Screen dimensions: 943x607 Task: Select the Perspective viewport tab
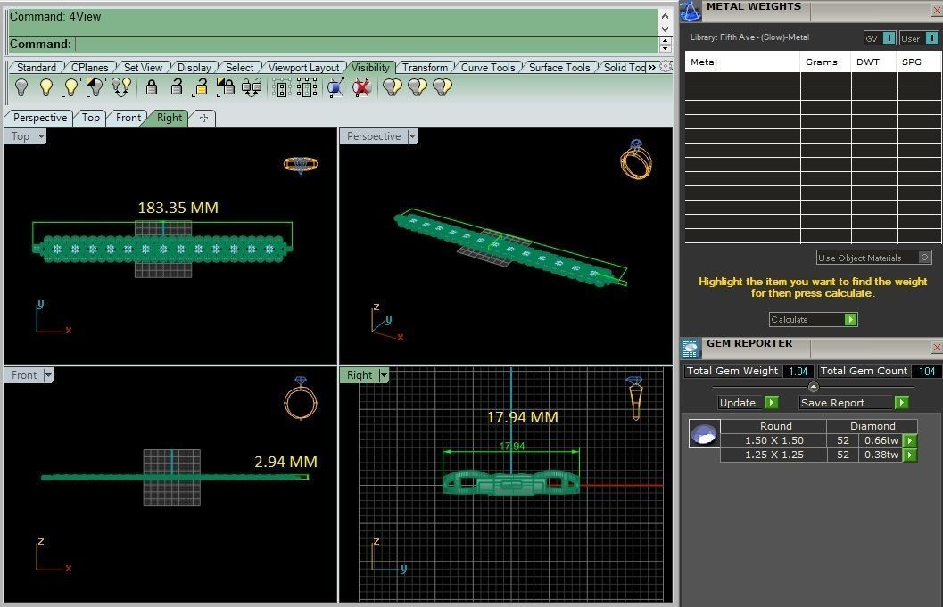(x=39, y=118)
